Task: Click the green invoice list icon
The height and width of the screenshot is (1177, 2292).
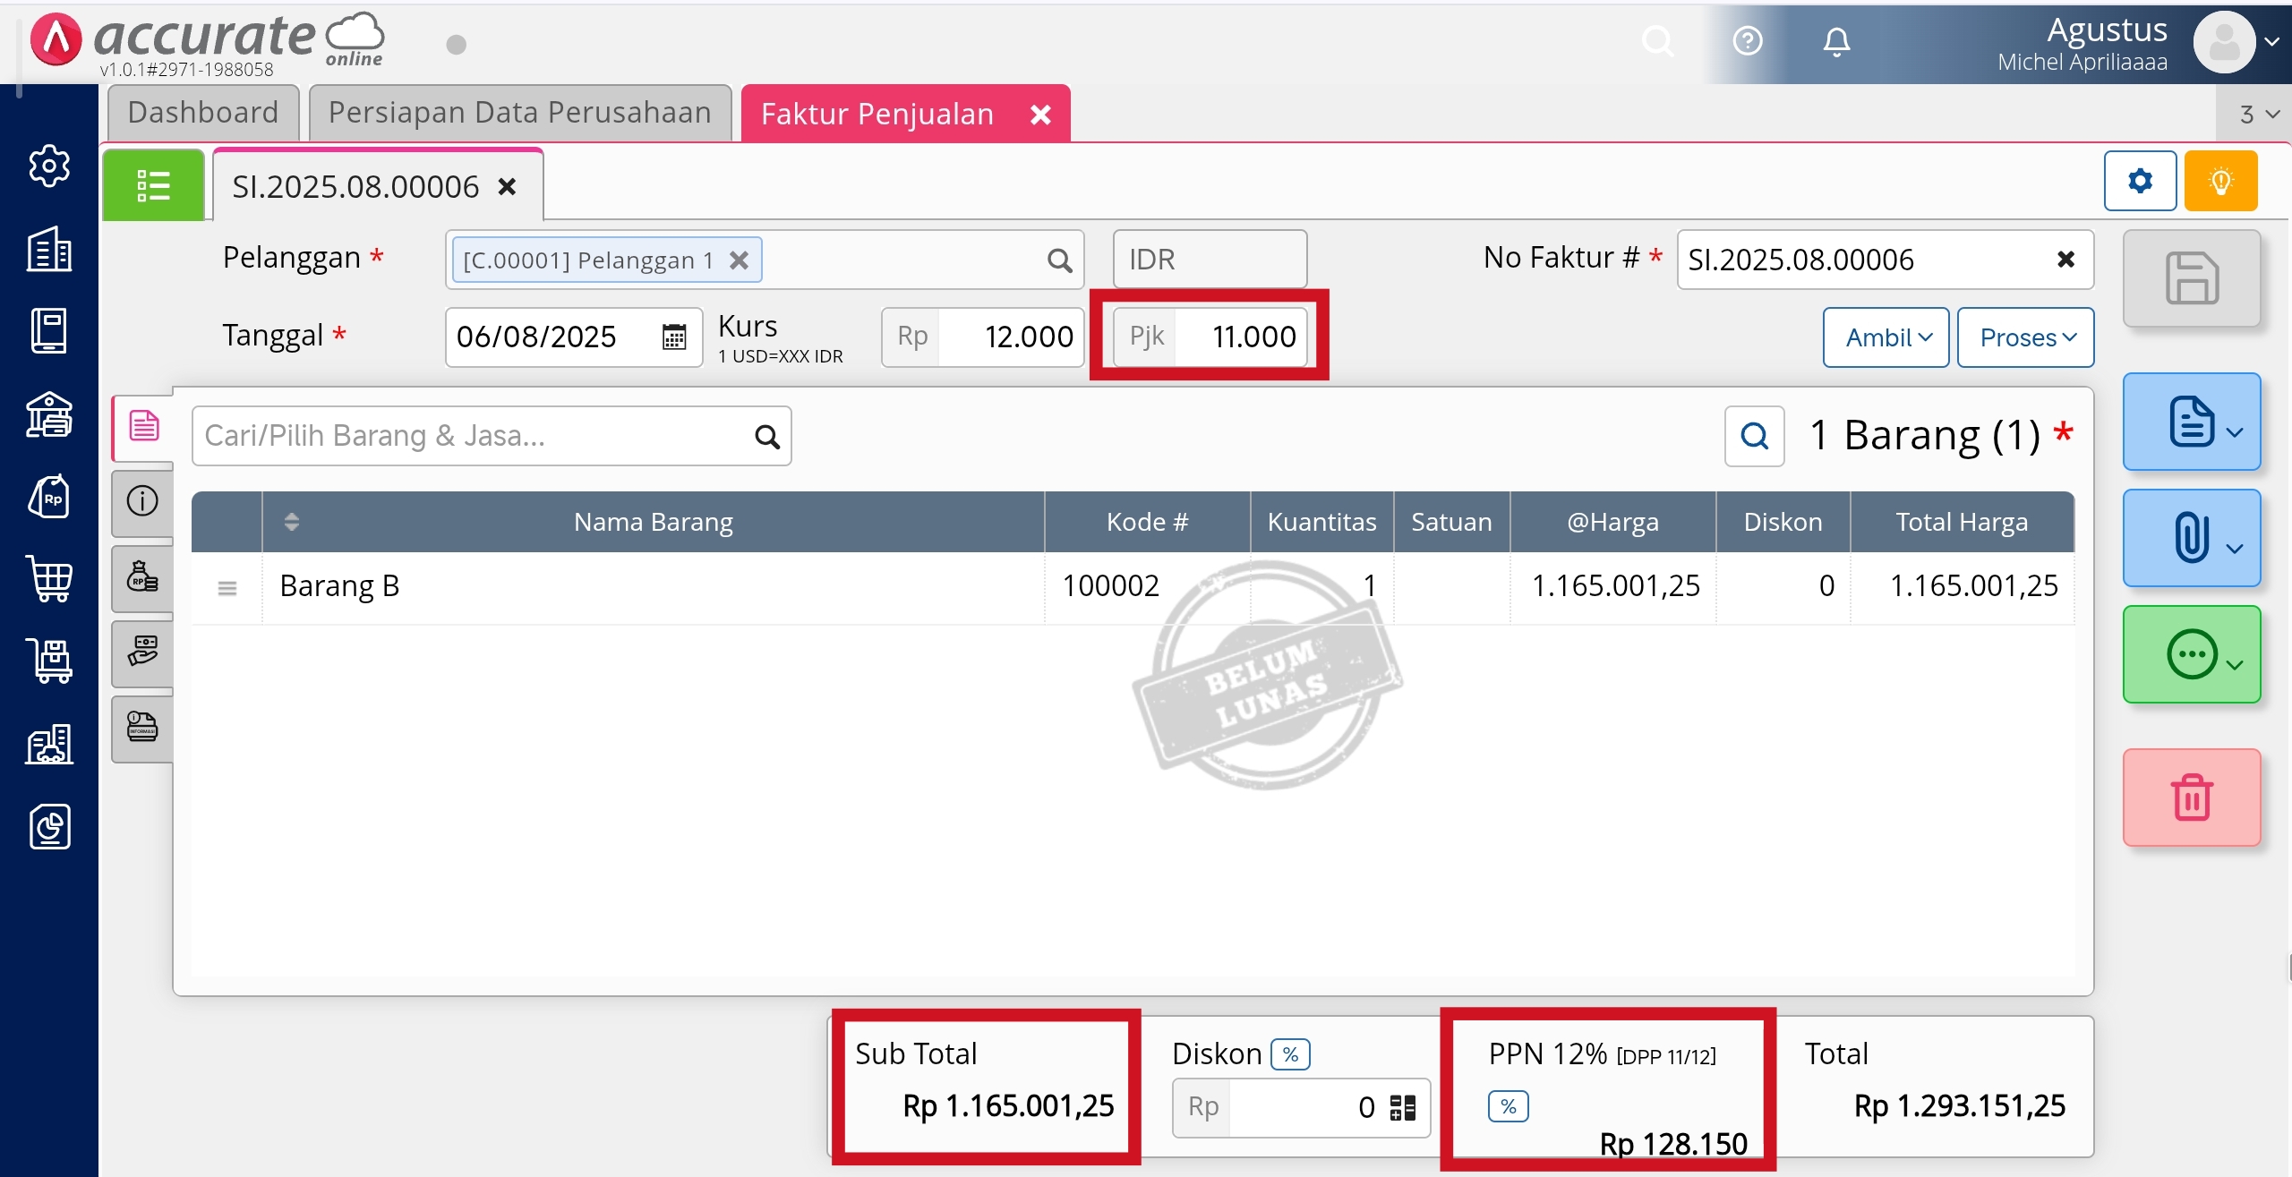Action: point(153,185)
